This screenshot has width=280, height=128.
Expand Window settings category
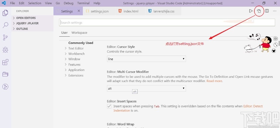click(74, 59)
